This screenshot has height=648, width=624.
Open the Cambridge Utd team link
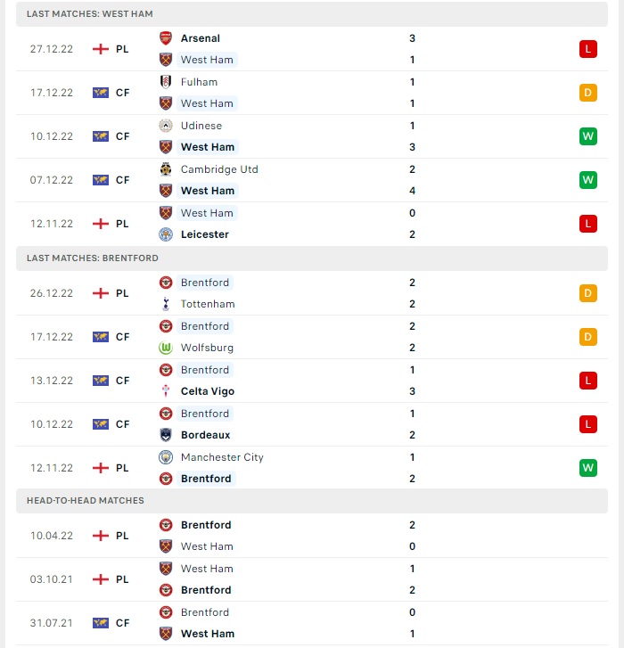pos(219,169)
